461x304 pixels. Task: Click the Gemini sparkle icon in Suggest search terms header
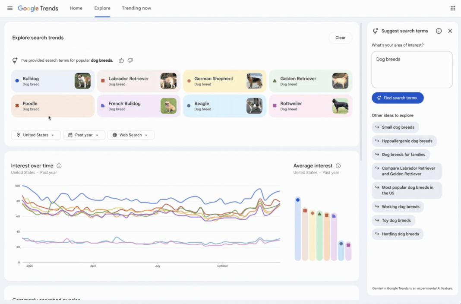pos(375,31)
